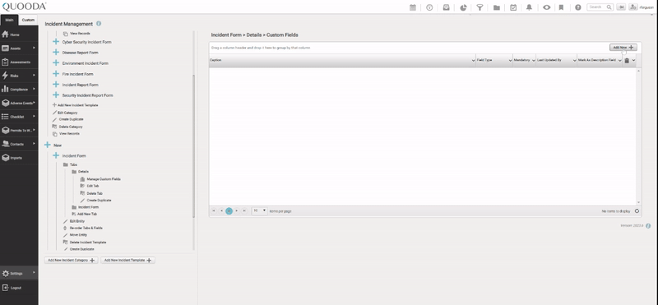Viewport: 658px width, 305px height.
Task: Click Re-order Tabs & Fields
Action: pyautogui.click(x=86, y=228)
